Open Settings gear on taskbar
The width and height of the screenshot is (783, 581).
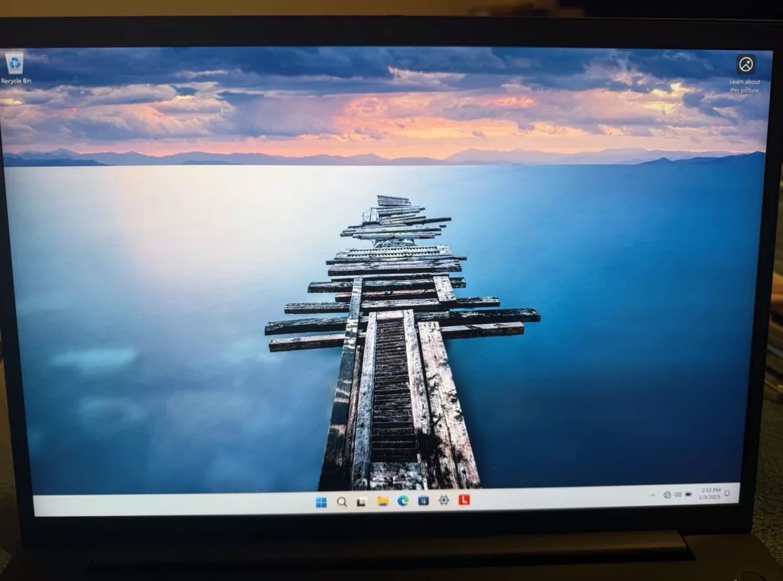tap(444, 501)
